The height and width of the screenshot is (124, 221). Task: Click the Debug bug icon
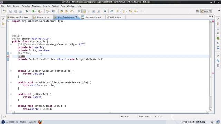click(27, 11)
